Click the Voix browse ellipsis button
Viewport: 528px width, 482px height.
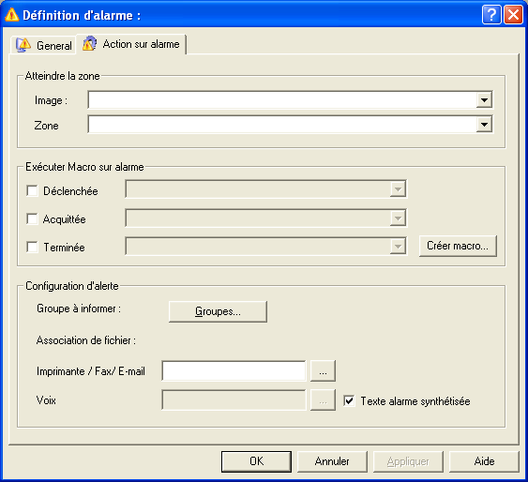point(323,399)
